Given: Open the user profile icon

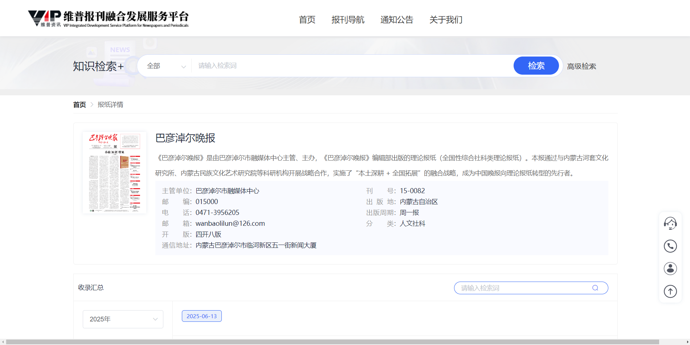Looking at the screenshot, I should click(x=670, y=269).
